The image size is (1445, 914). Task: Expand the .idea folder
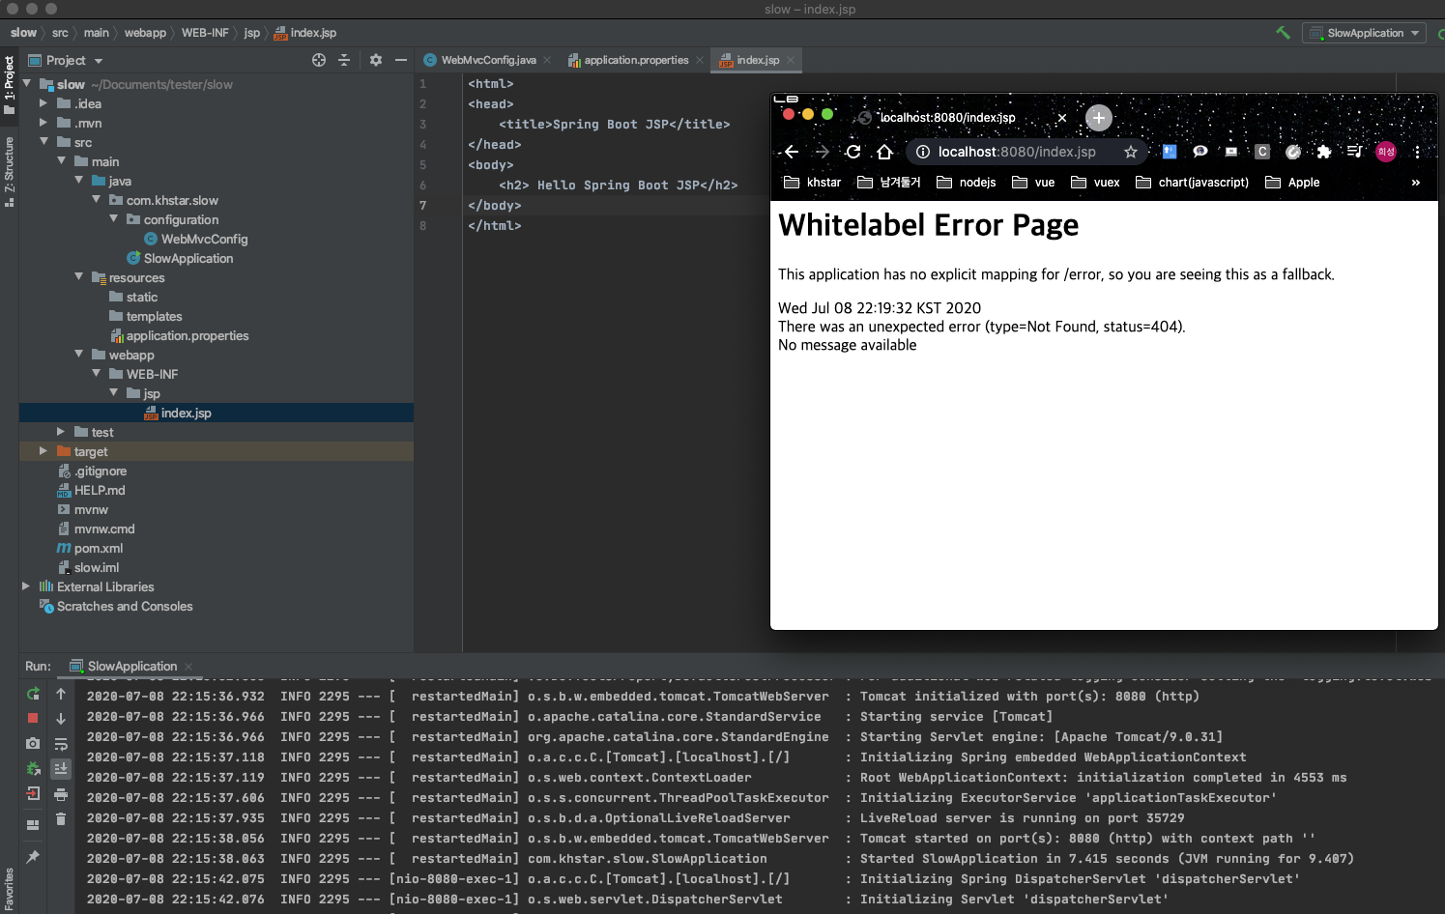pyautogui.click(x=43, y=103)
